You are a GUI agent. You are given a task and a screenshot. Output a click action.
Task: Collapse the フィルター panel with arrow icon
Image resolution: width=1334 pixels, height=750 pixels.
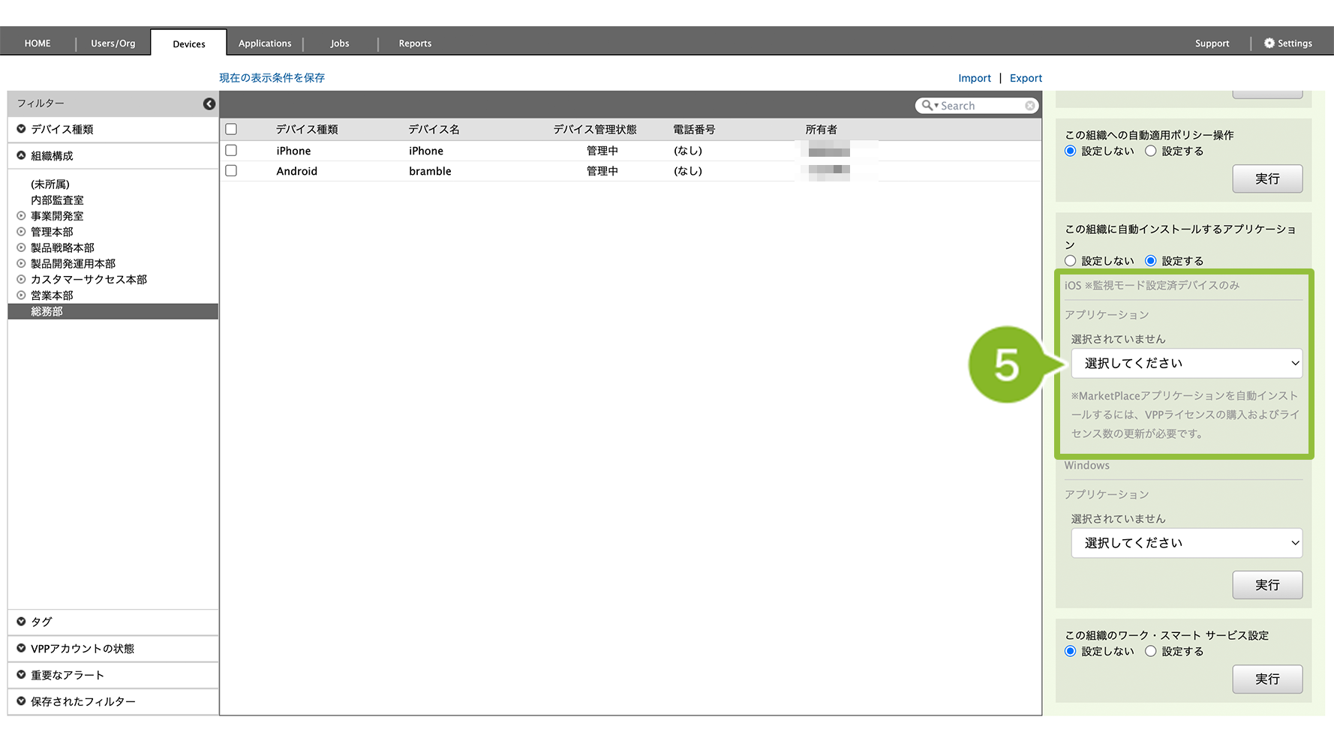(209, 103)
